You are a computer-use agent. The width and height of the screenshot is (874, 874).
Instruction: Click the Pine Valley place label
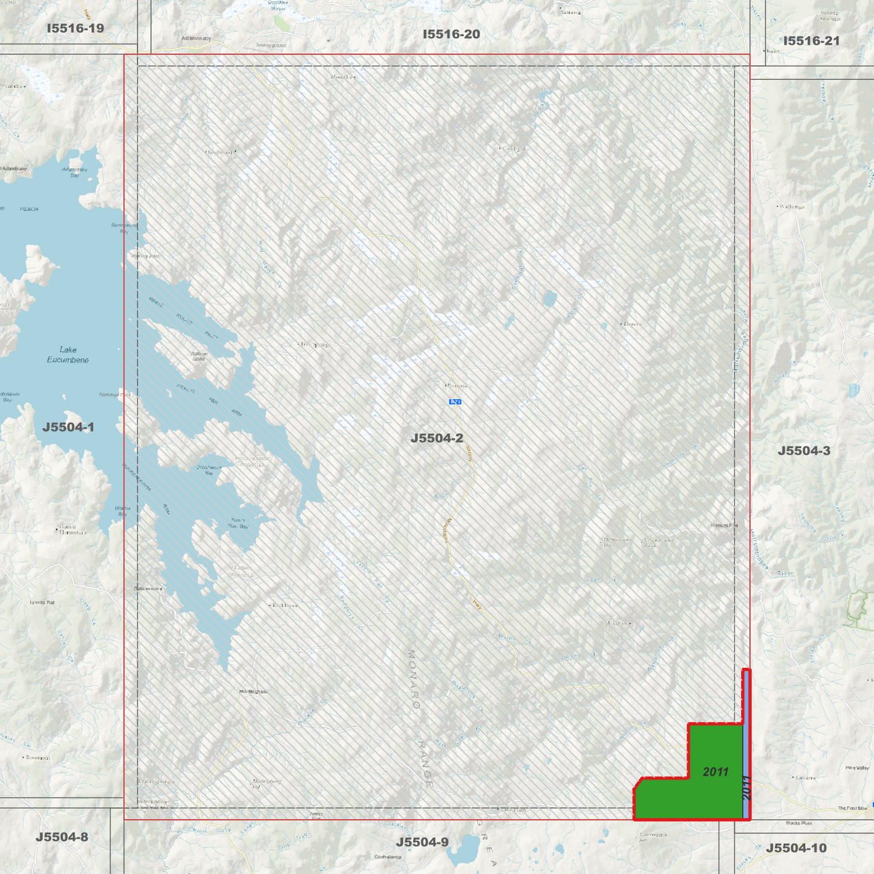click(857, 768)
